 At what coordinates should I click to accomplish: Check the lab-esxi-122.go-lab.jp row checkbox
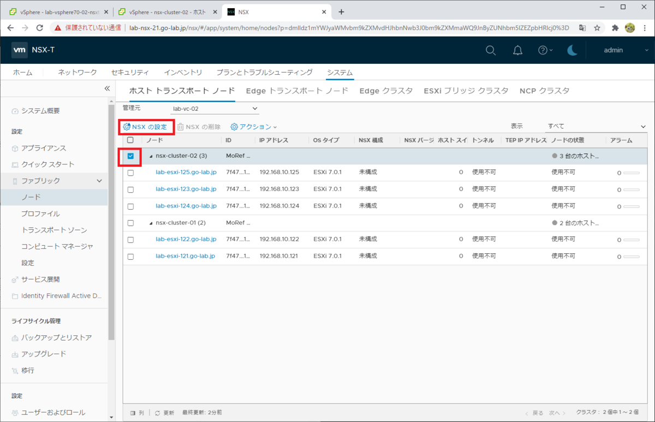click(130, 240)
